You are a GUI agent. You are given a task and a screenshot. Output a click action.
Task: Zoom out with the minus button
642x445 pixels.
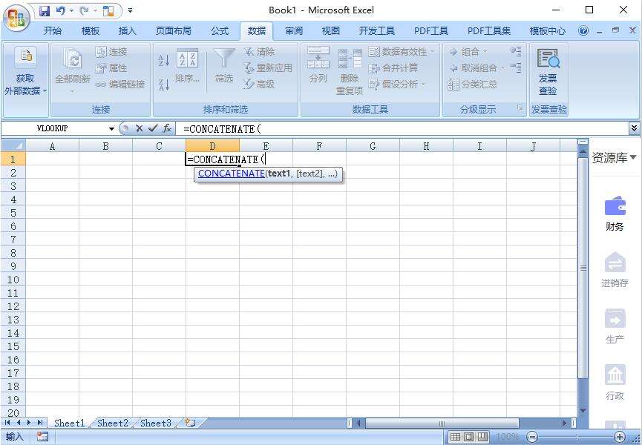(532, 438)
